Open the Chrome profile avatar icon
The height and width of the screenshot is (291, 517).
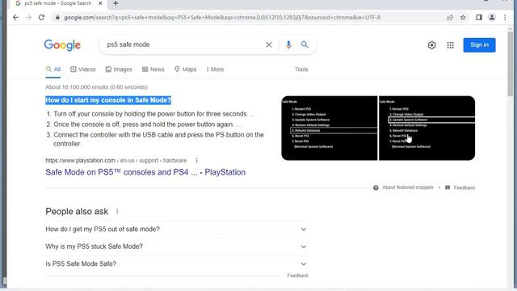point(492,18)
